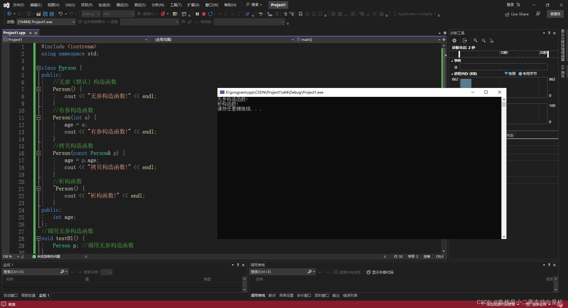Click the Save All icon
Image resolution: width=568 pixels, height=308 pixels.
point(52,14)
